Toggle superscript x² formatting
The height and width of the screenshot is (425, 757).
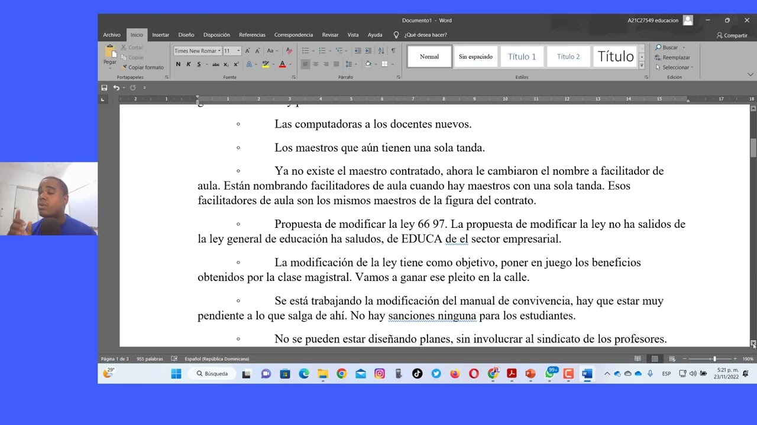pos(236,64)
